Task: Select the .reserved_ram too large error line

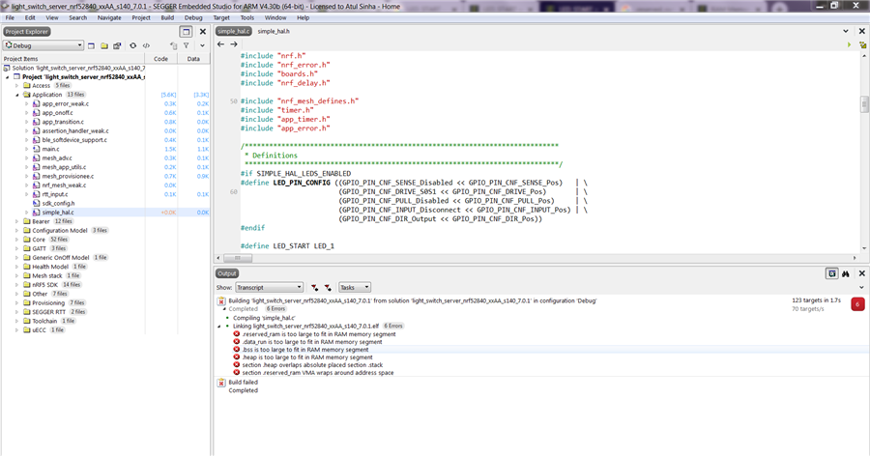Action: coord(319,334)
